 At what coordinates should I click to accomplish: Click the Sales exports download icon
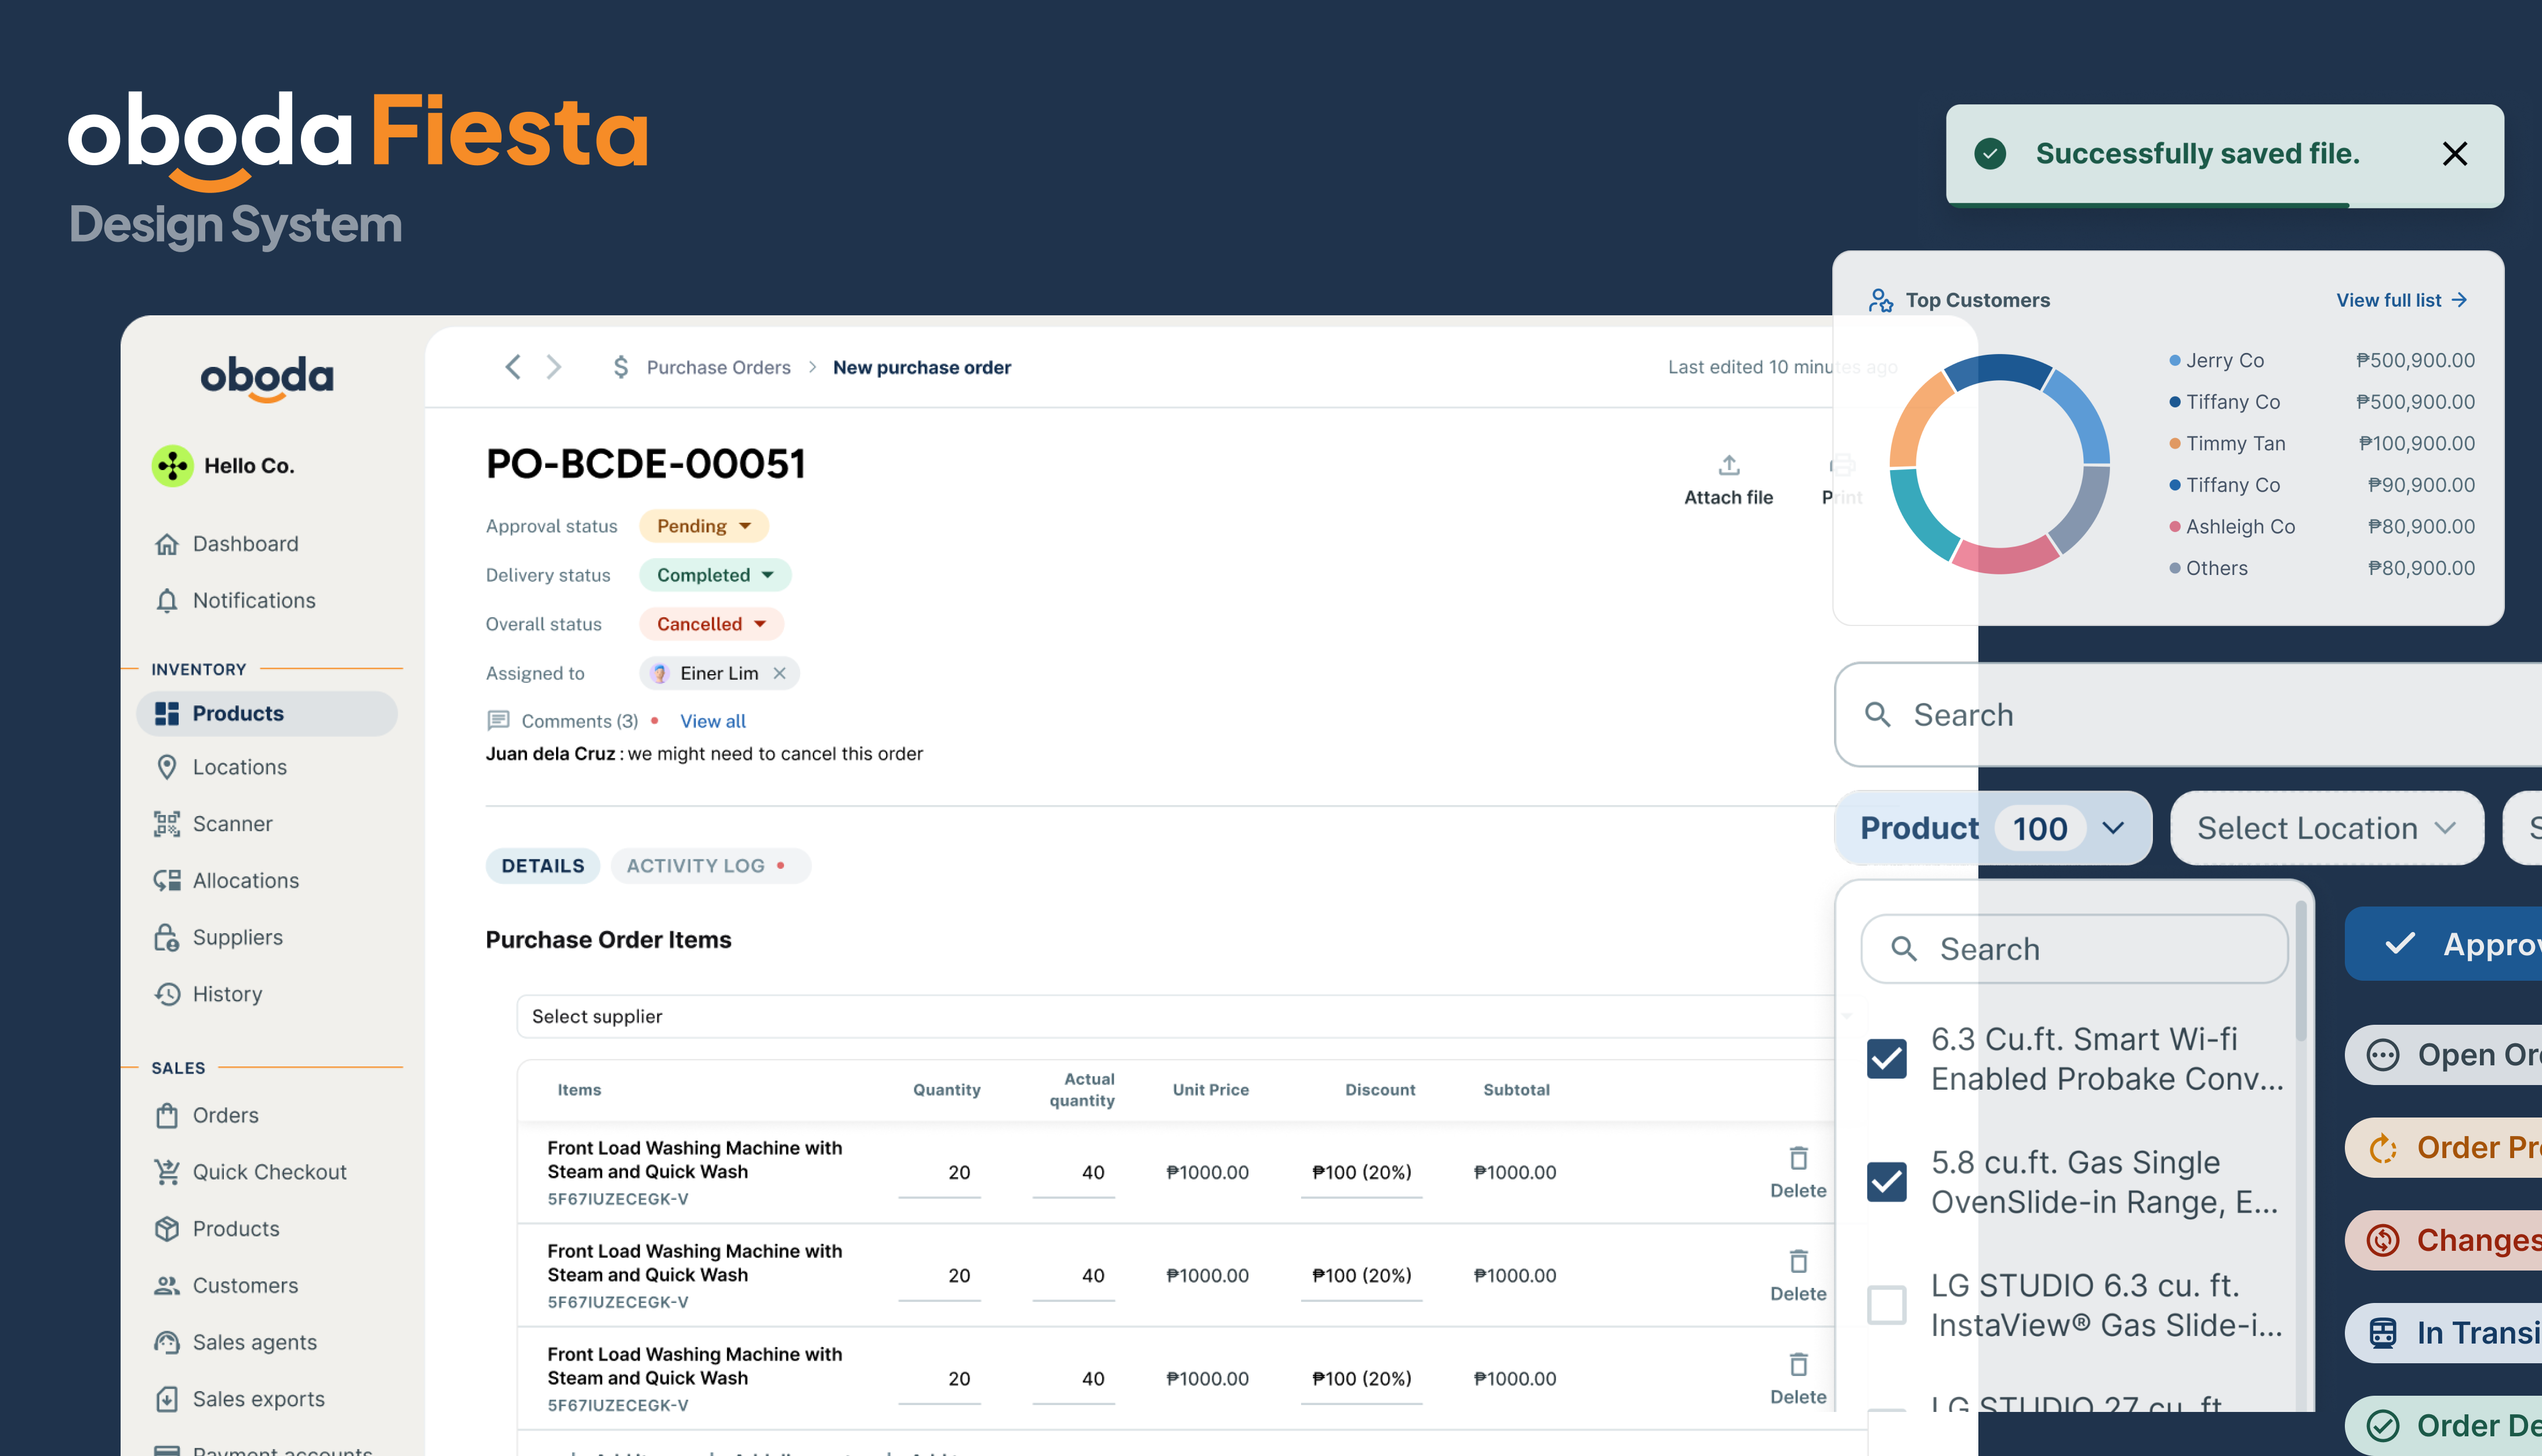pos(167,1399)
